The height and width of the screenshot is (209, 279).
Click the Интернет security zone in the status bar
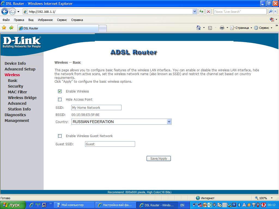pyautogui.click(x=205, y=198)
